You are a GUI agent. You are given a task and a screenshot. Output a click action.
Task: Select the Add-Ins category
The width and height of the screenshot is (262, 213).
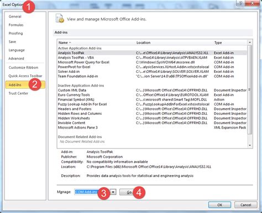pos(25,85)
